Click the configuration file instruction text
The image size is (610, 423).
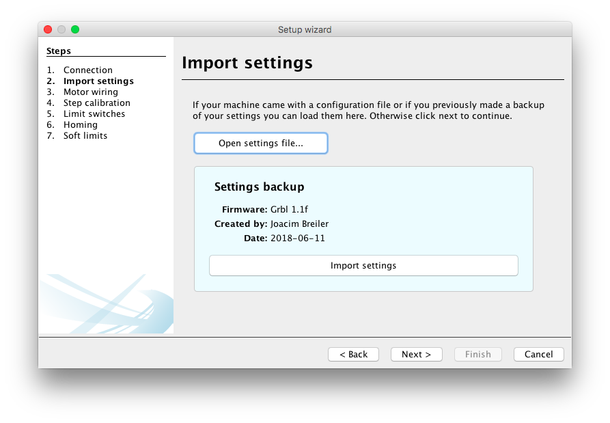368,110
